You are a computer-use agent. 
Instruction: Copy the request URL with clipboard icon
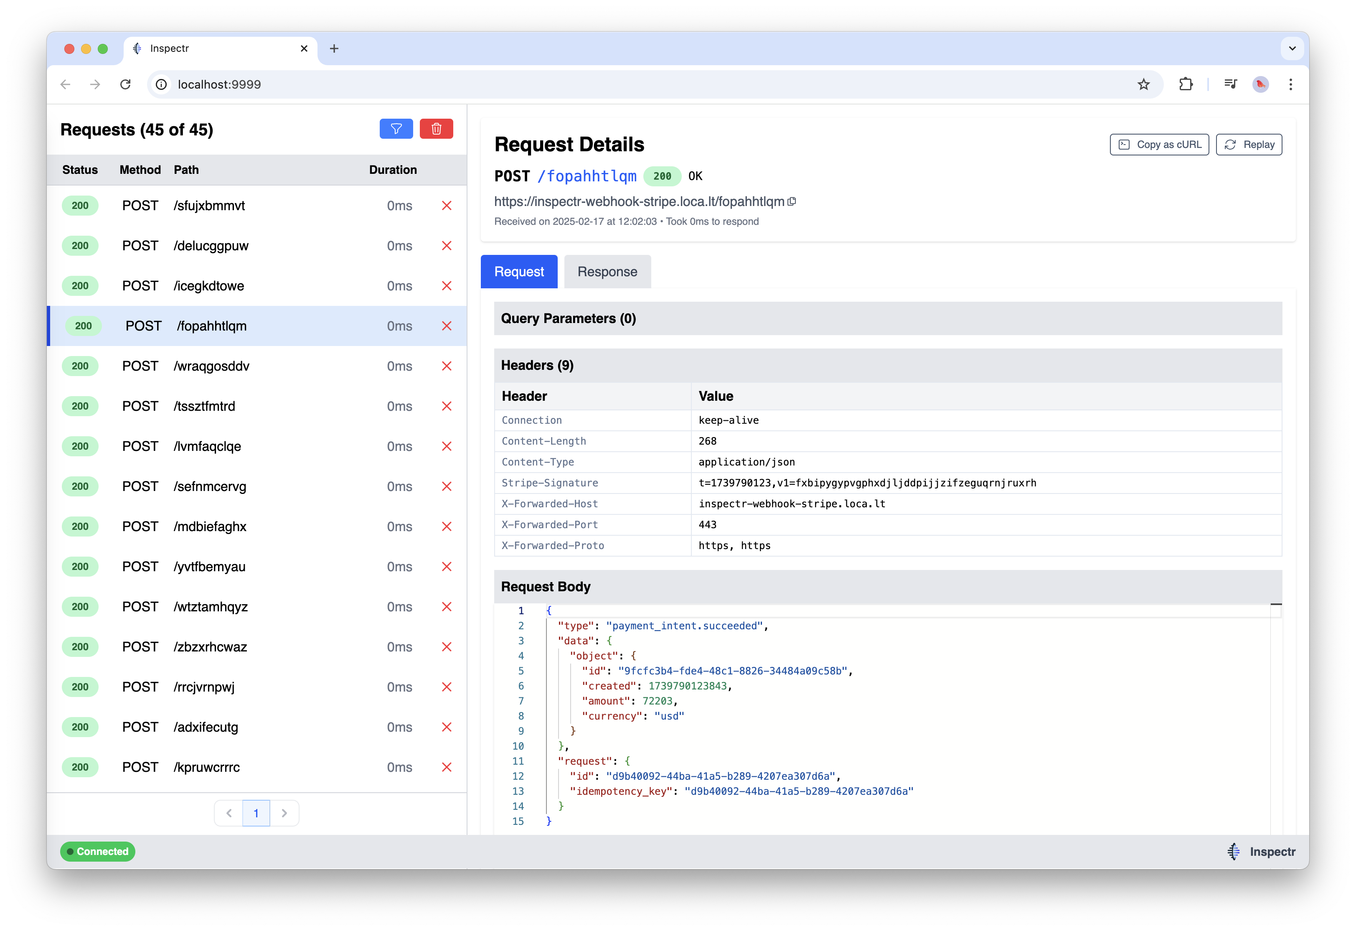click(x=792, y=201)
